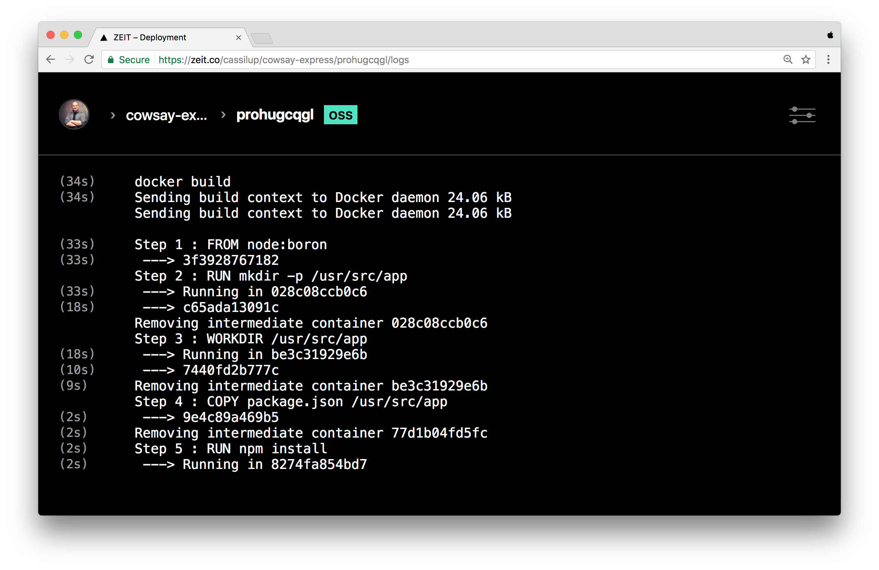Click the OSS badge

click(x=340, y=115)
